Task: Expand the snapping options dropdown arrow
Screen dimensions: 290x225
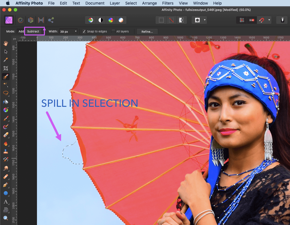Action: click(269, 20)
